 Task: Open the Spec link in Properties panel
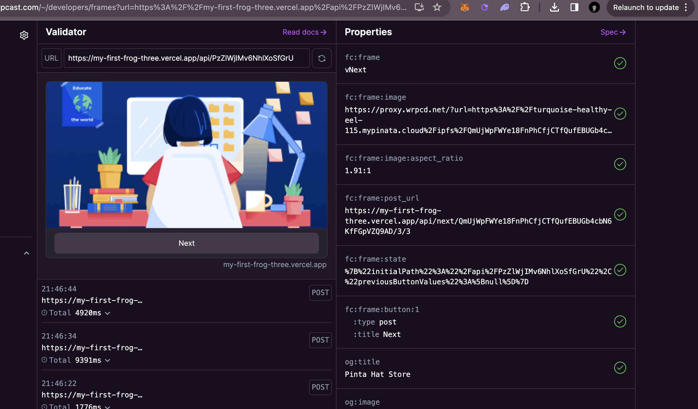613,32
